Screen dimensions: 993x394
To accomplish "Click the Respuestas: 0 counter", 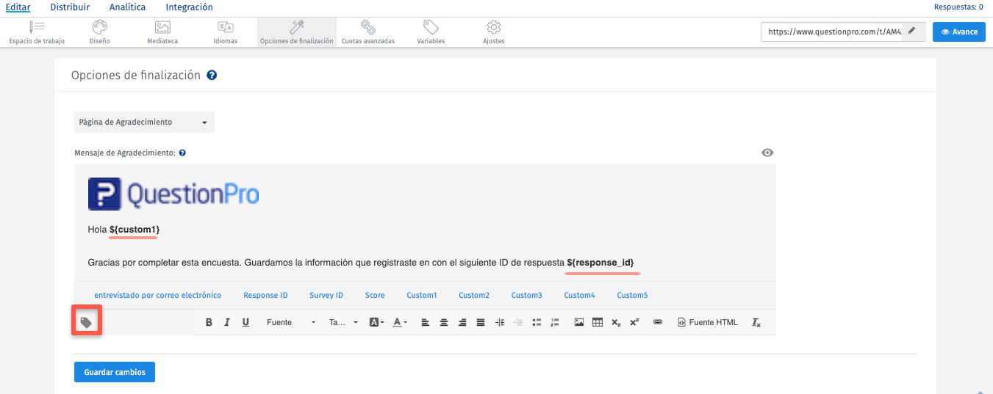I will [958, 7].
